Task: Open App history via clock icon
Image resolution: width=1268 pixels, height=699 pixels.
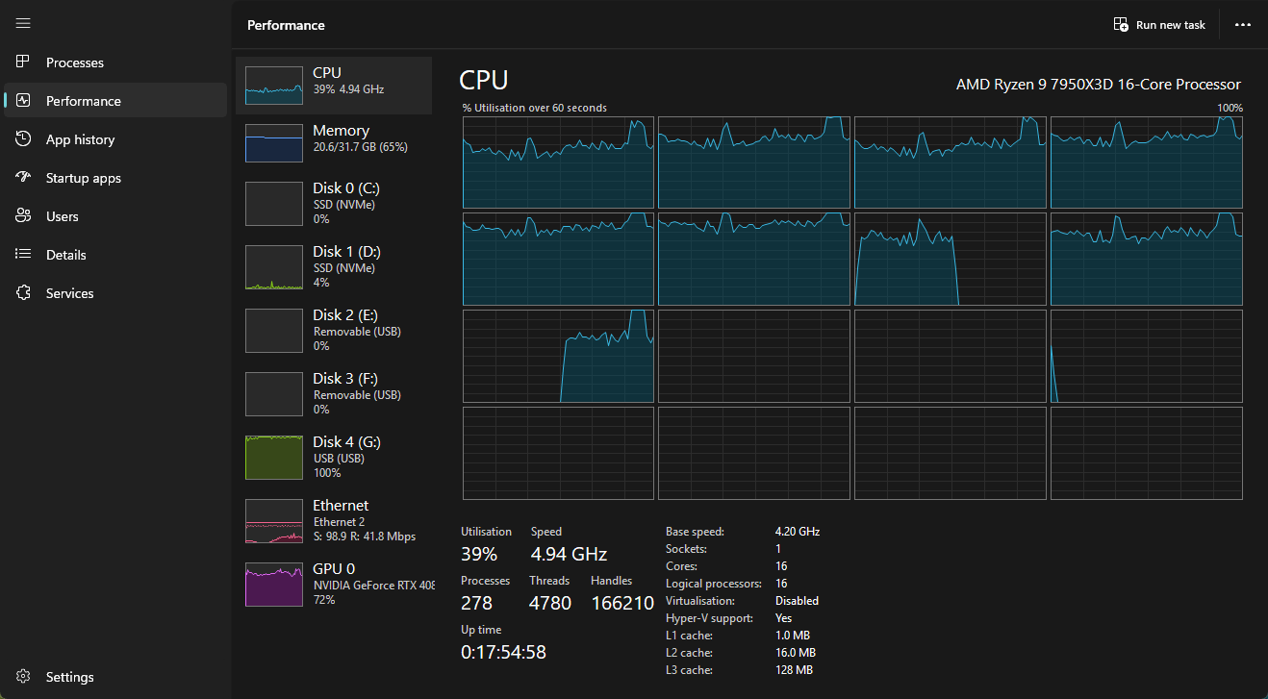Action: click(x=24, y=139)
